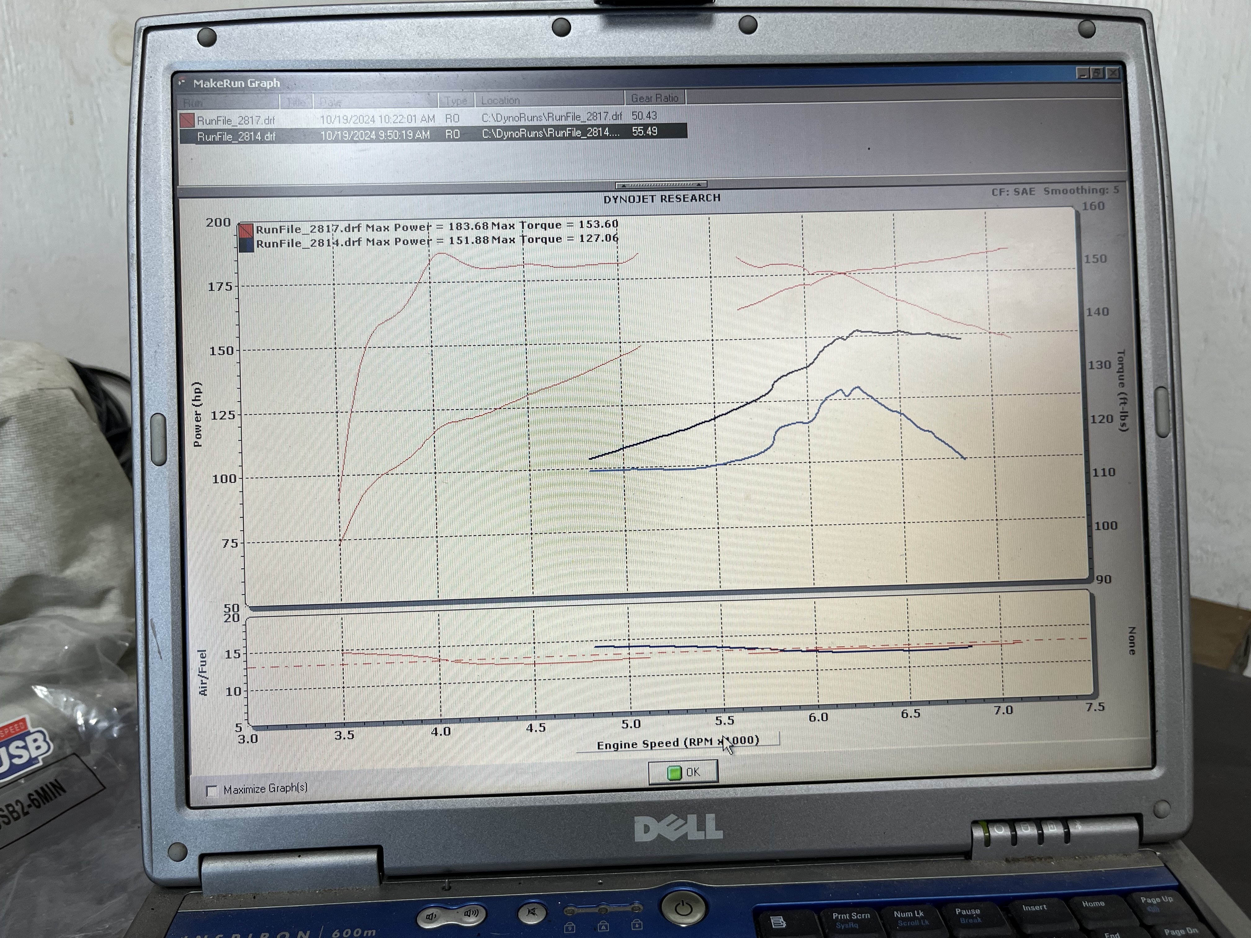Image resolution: width=1251 pixels, height=938 pixels.
Task: Sort by the Date column header
Action: click(375, 101)
